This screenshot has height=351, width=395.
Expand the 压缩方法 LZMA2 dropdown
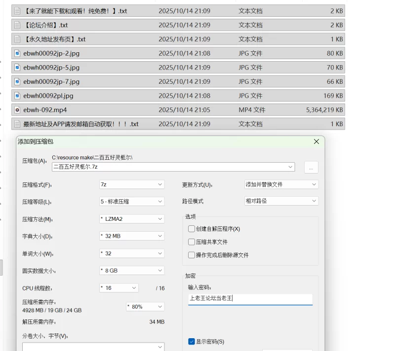(x=131, y=219)
